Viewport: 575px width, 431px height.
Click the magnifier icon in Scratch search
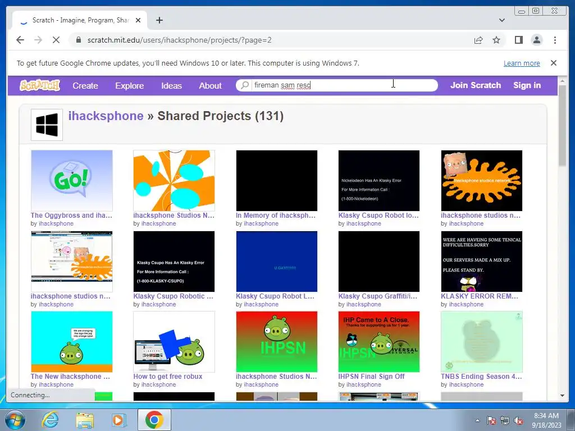click(245, 85)
